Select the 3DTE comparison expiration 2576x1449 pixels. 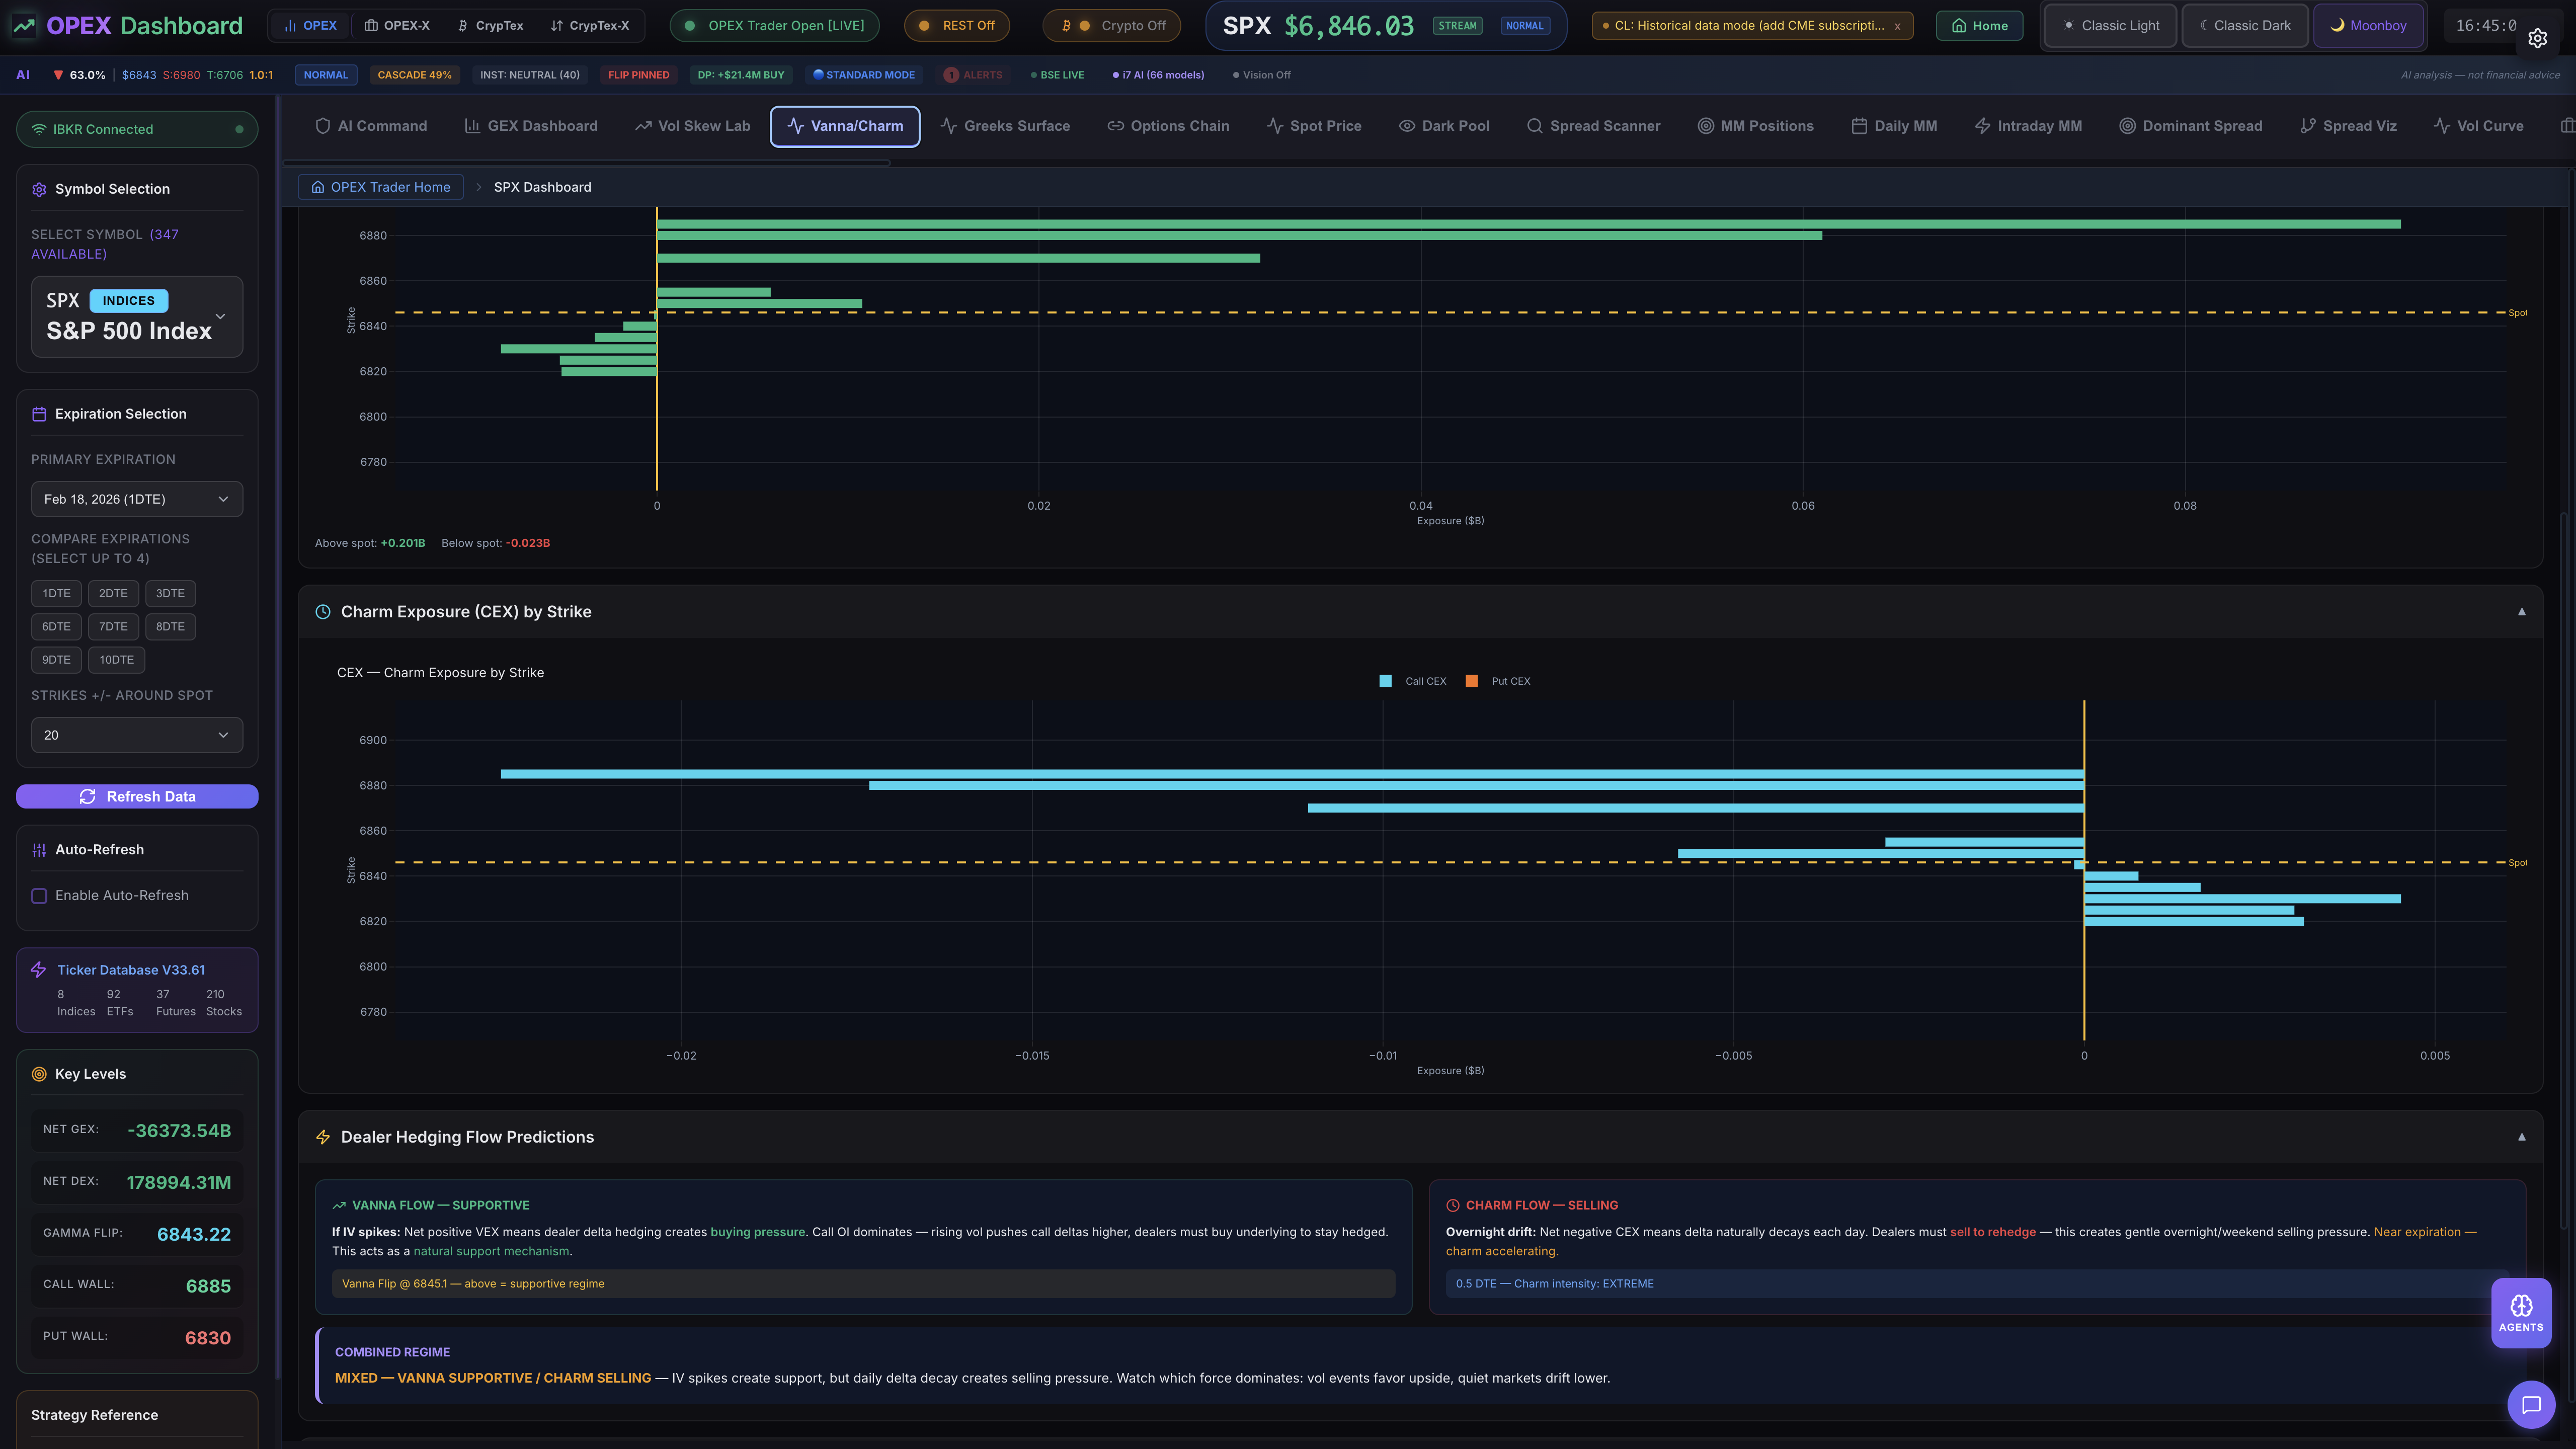[x=170, y=593]
